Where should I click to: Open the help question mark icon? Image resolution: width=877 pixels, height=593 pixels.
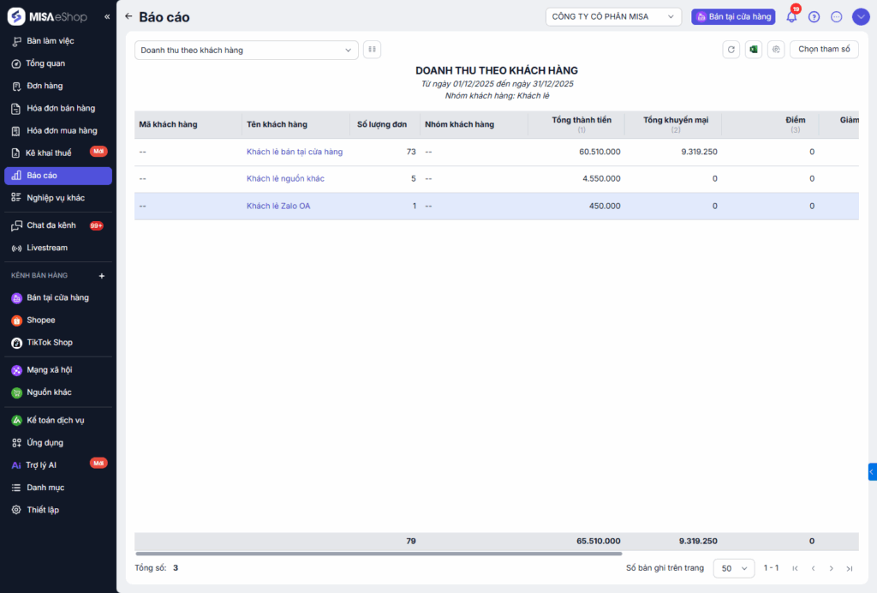pyautogui.click(x=814, y=17)
